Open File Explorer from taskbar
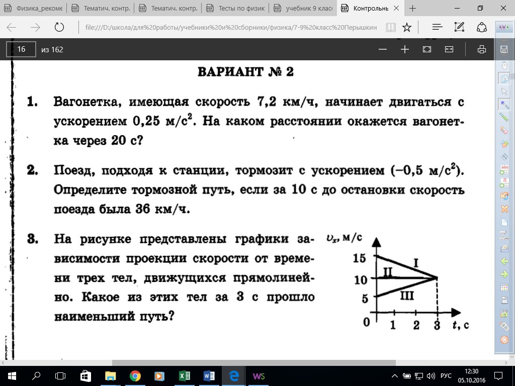 [x=110, y=376]
